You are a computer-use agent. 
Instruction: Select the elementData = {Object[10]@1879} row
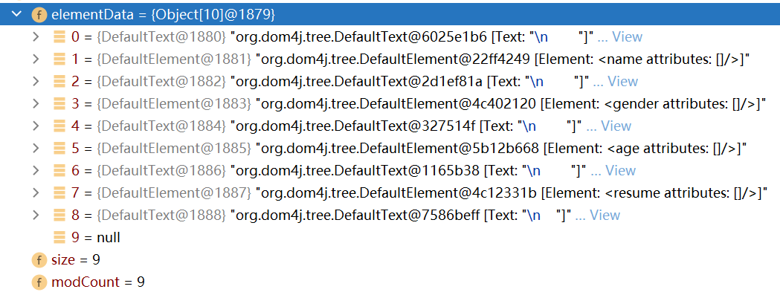pos(390,14)
